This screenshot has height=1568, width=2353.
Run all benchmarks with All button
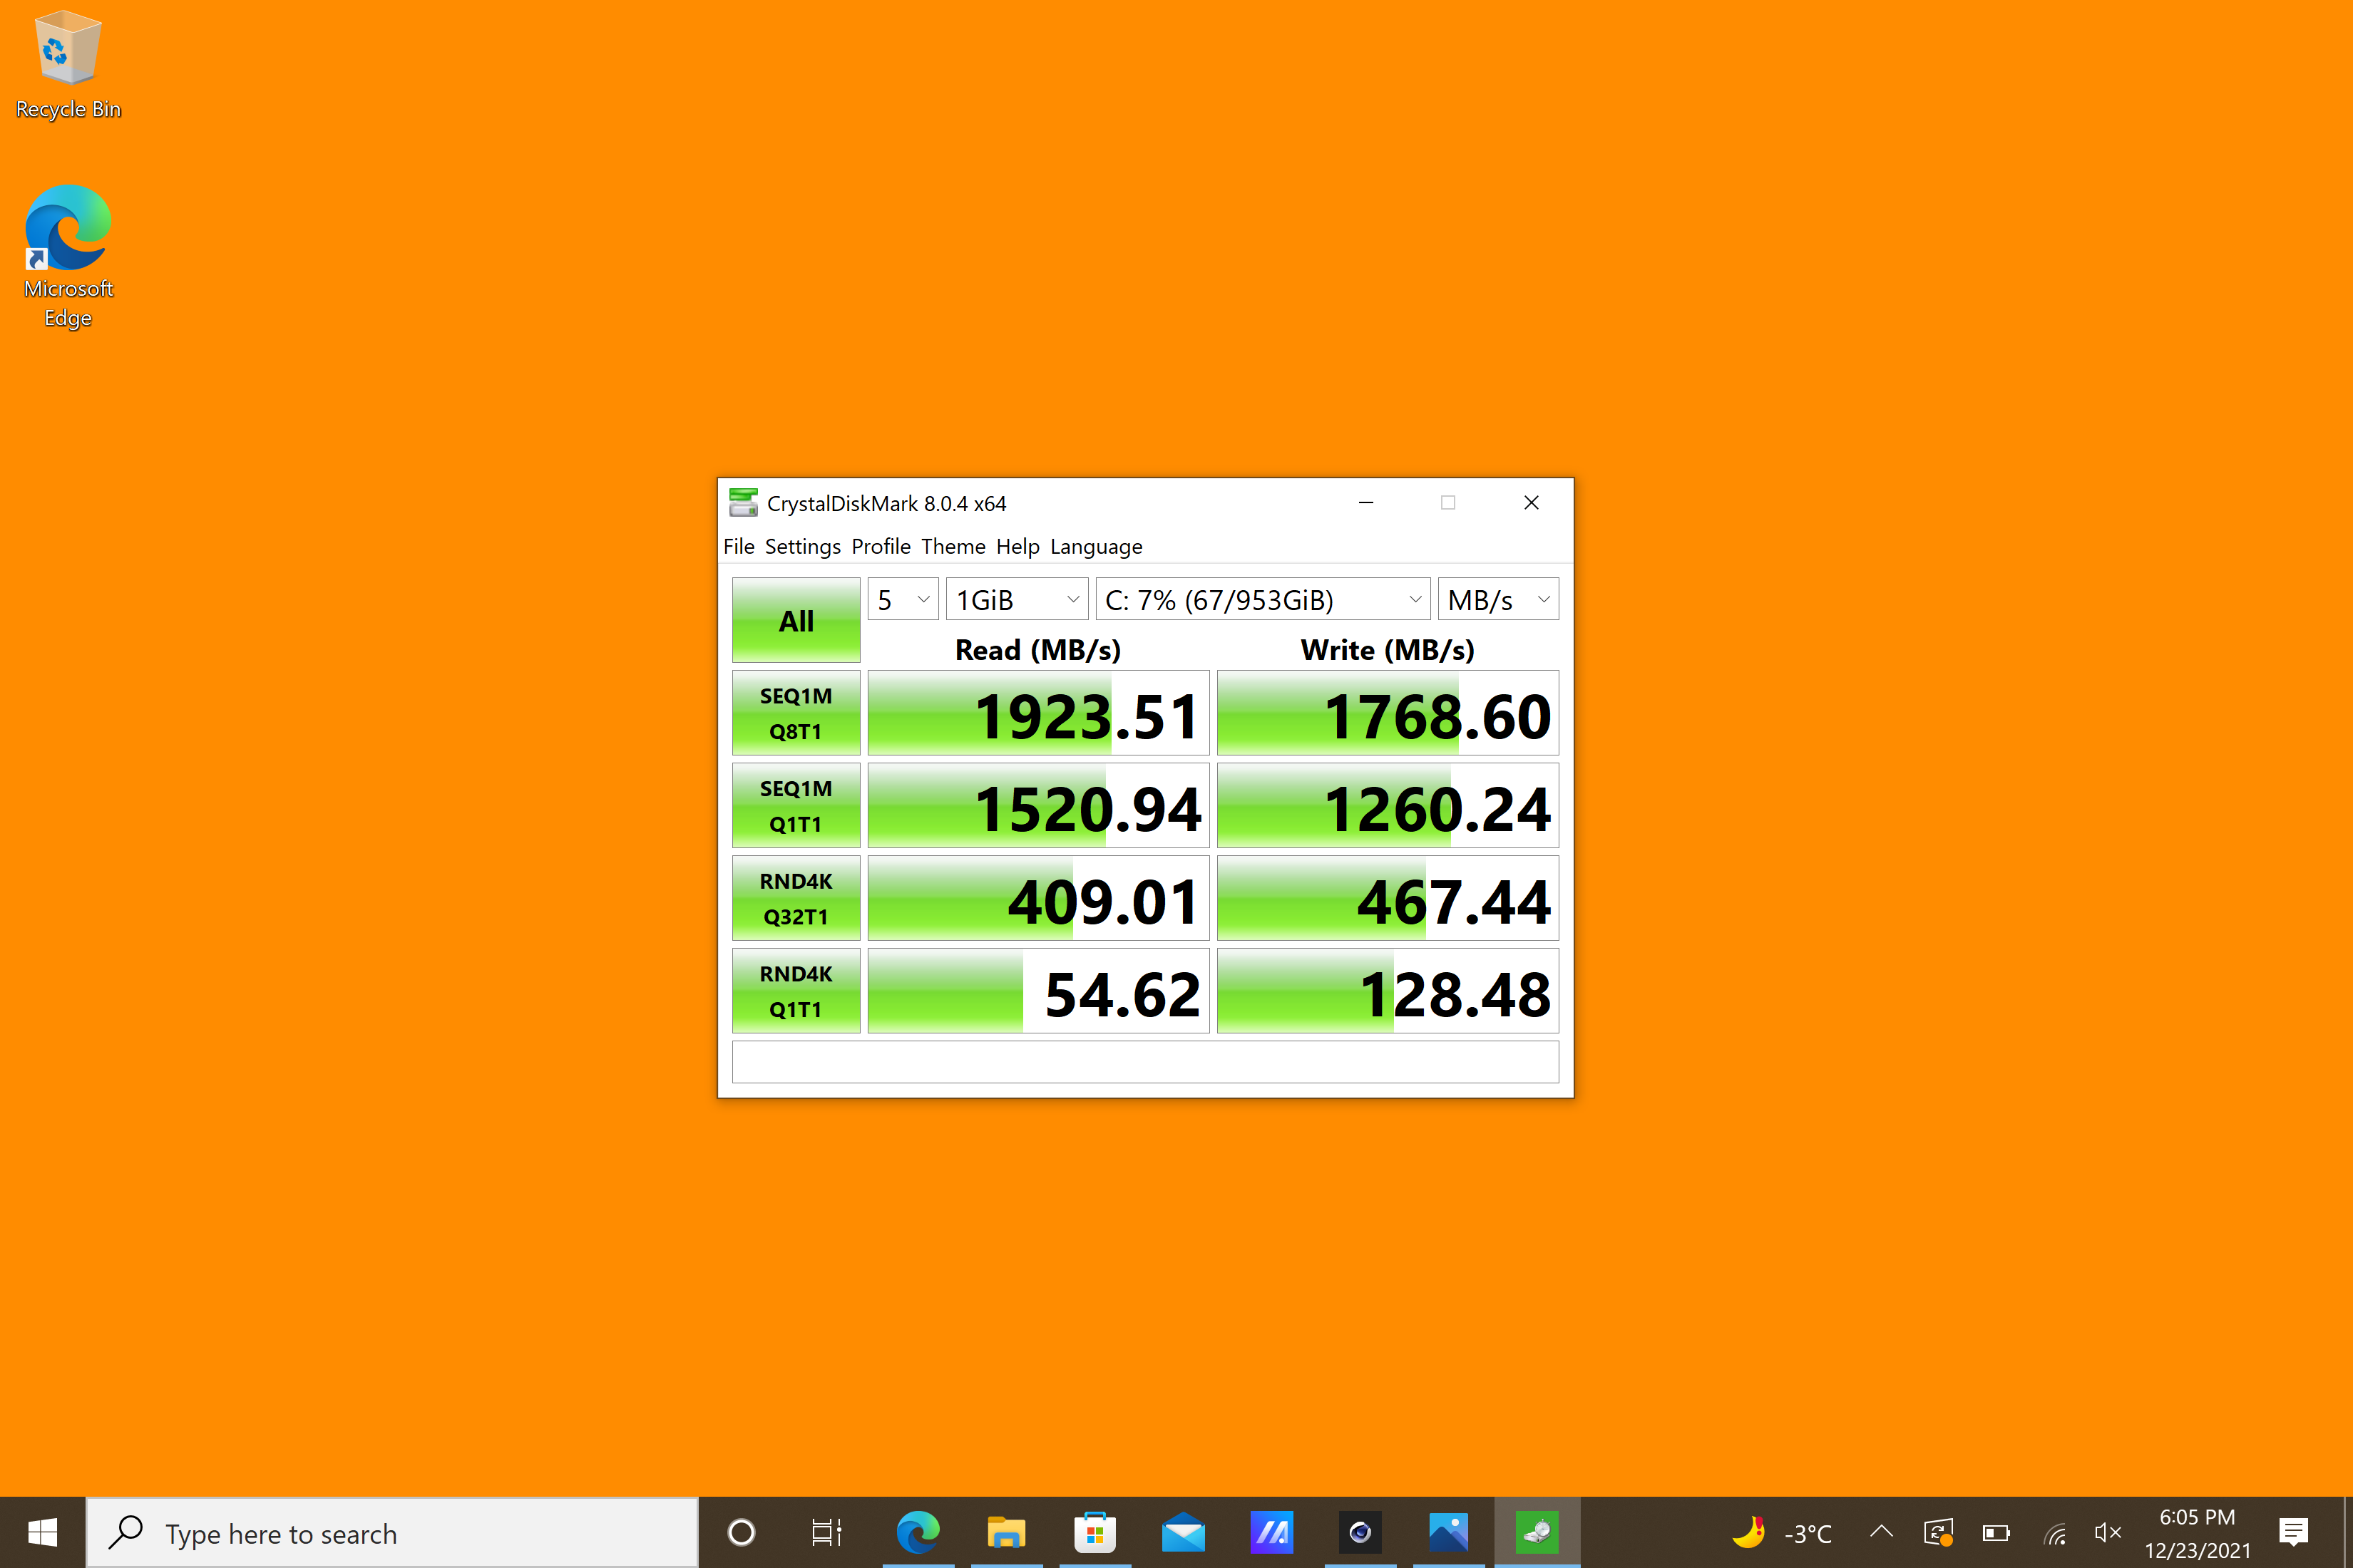click(796, 621)
